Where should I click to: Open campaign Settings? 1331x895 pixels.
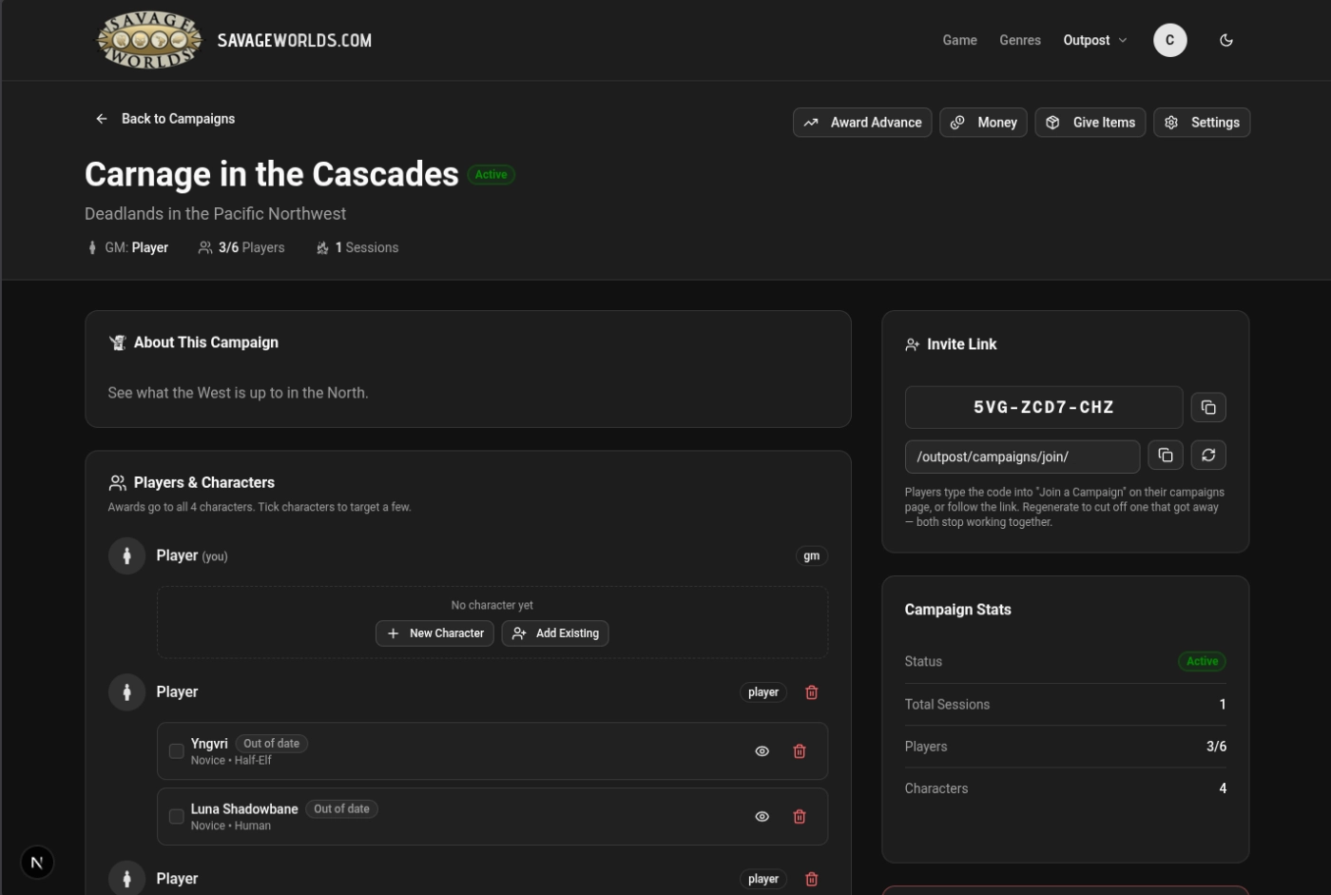click(x=1202, y=123)
